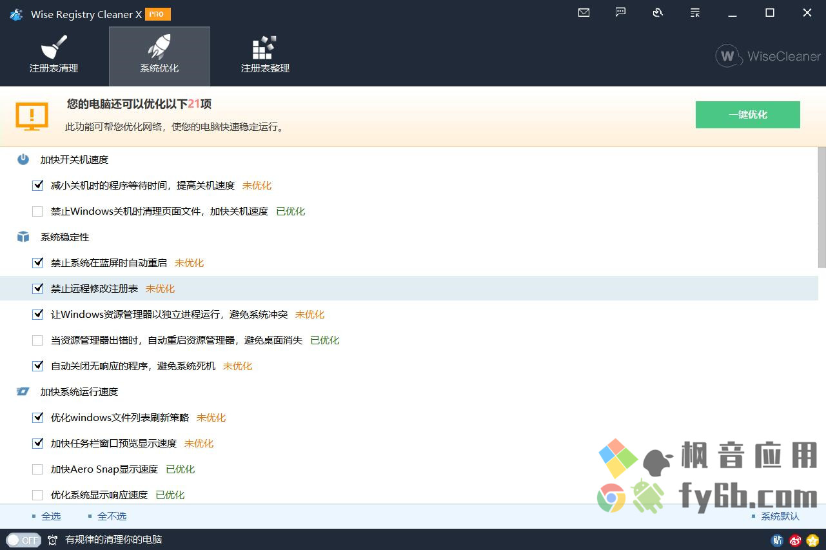Check 加快Aero Snap显示速度 option
This screenshot has width=826, height=550.
tap(37, 469)
